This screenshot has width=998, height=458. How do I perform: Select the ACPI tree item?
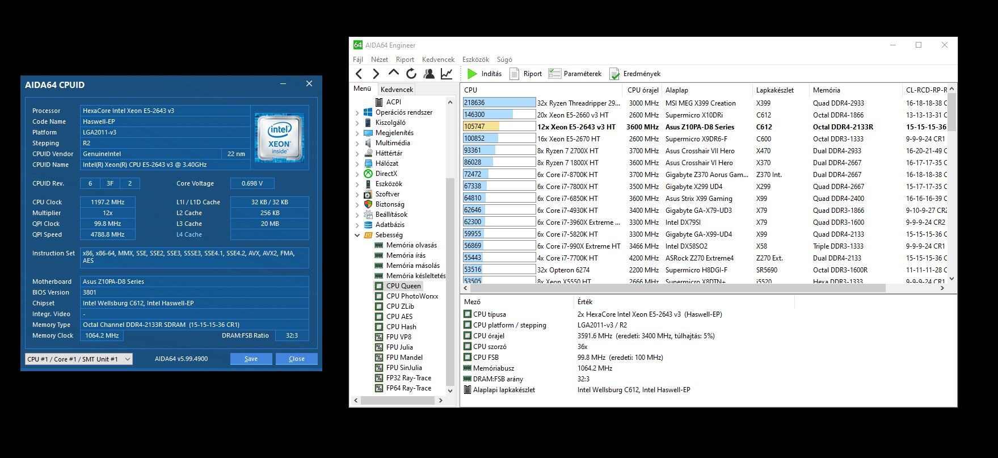[x=393, y=102]
